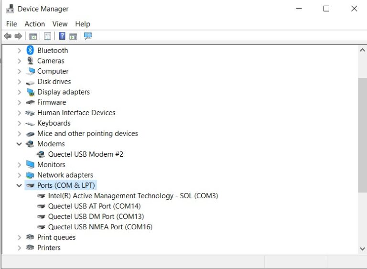Click the scrollbar down arrow
The width and height of the screenshot is (367, 269).
coord(362,248)
